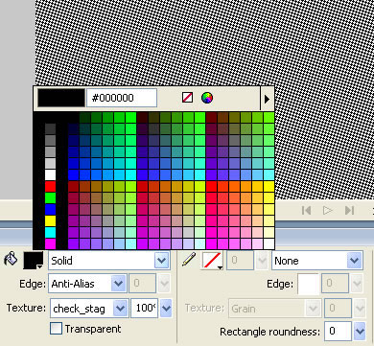Toggle the Transparent checkbox
374x346 pixels.
[56, 329]
